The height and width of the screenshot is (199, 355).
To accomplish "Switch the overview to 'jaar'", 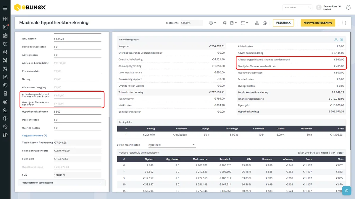I will click(332, 153).
